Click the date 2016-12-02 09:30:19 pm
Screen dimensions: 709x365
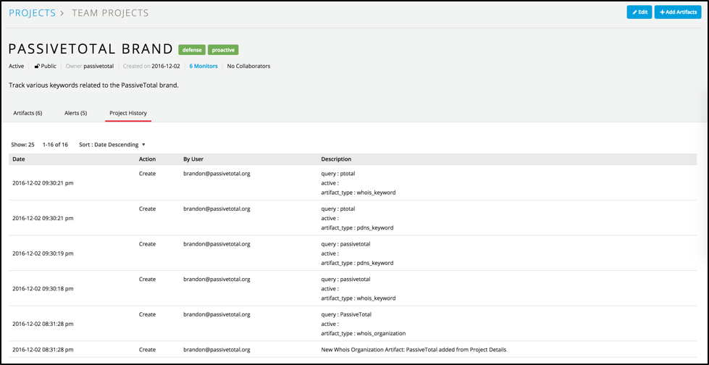(x=43, y=253)
